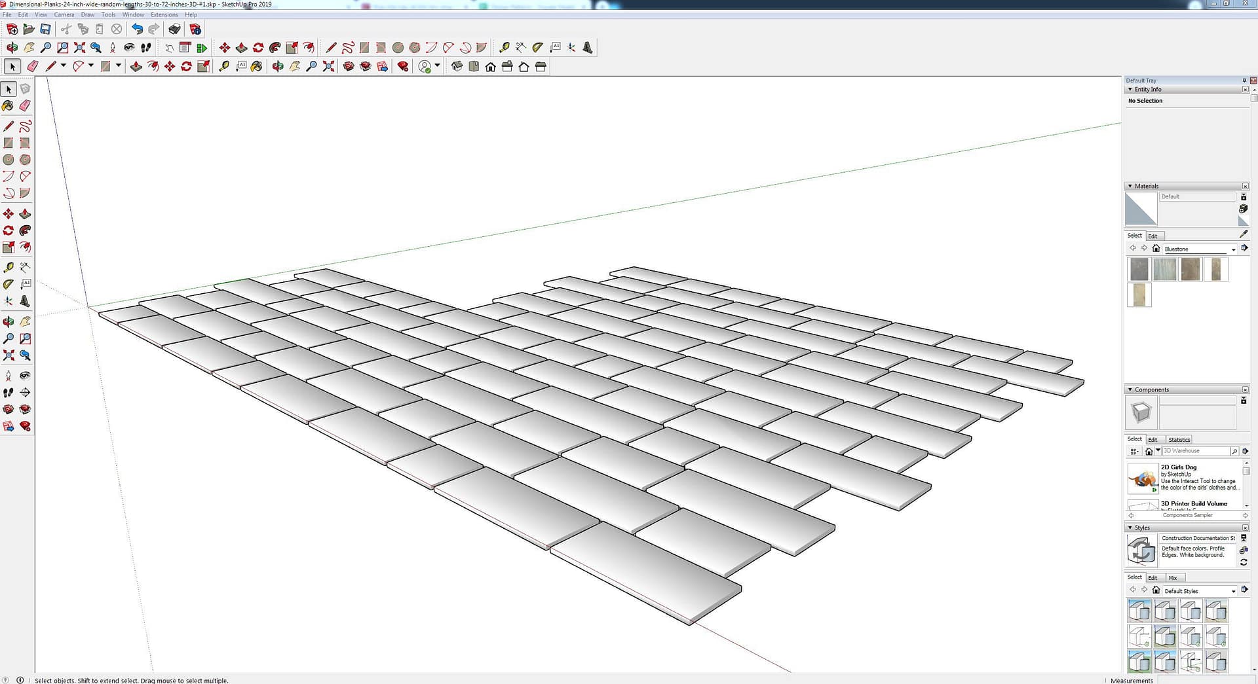Select the Paint Bucket tool in left toolbar
The image size is (1258, 684).
8,105
